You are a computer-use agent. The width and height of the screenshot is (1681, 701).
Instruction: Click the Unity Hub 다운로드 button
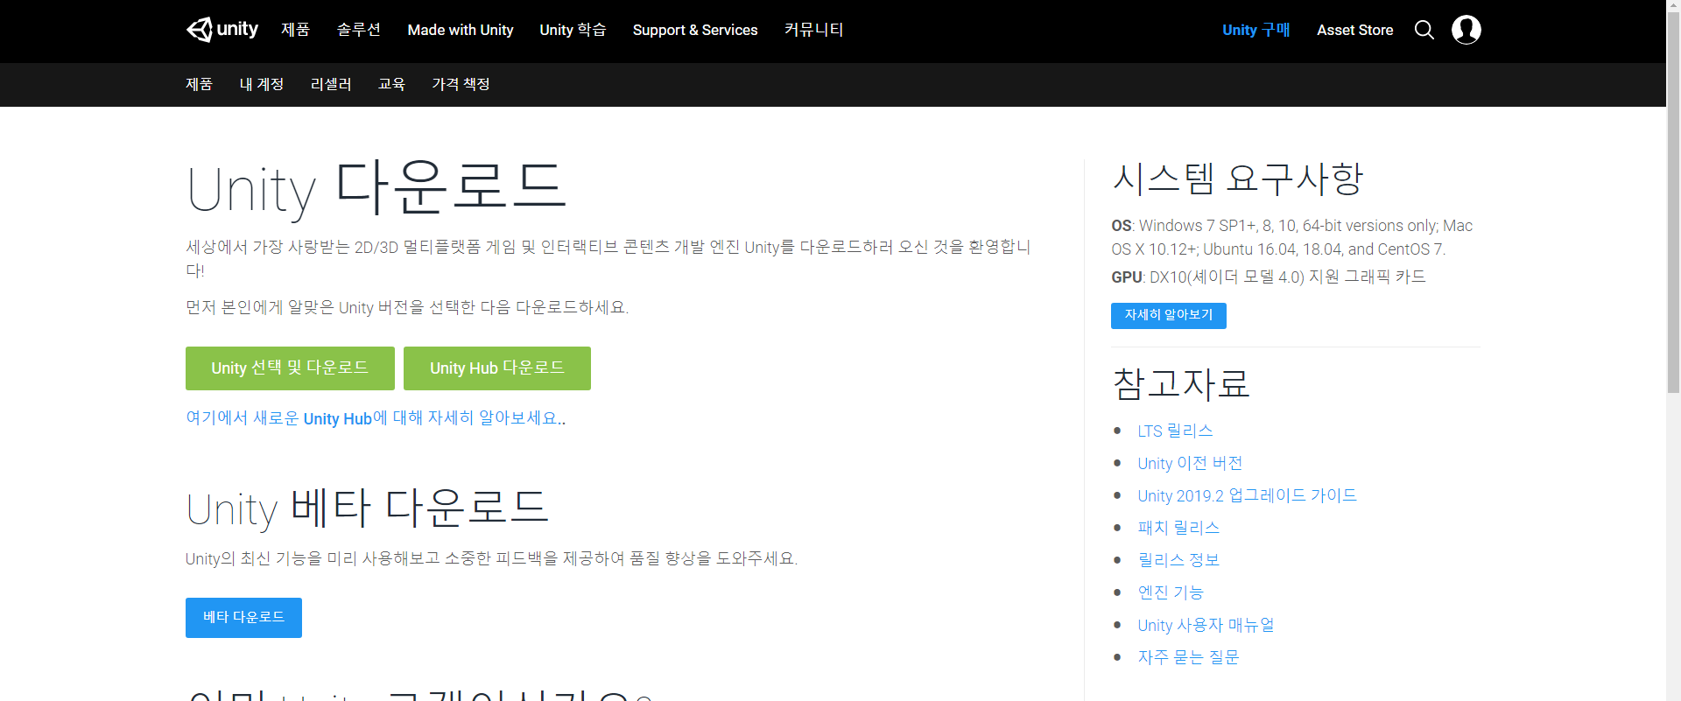[x=497, y=368]
